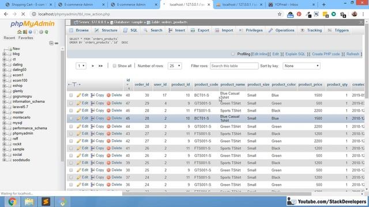The height and width of the screenshot is (207, 369).
Task: Expand the ecom1 database tree
Action: 4,75
